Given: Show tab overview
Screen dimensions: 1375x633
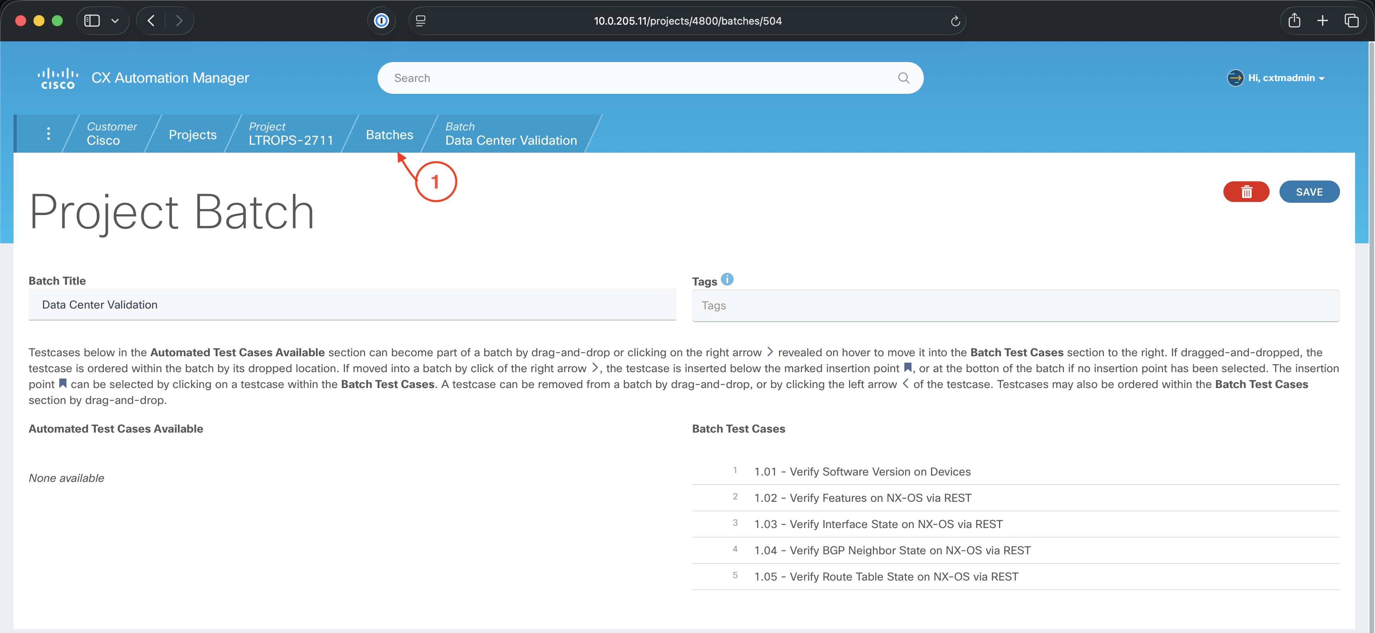Looking at the screenshot, I should pos(1352,21).
